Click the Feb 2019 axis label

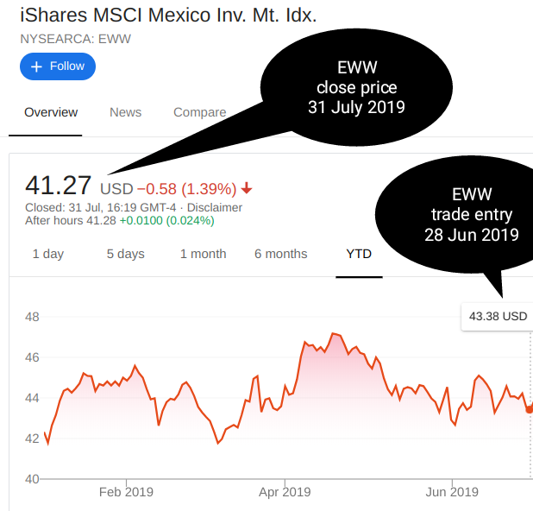click(x=126, y=492)
